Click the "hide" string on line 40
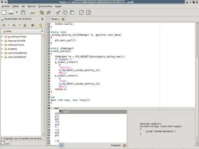 point(63,81)
